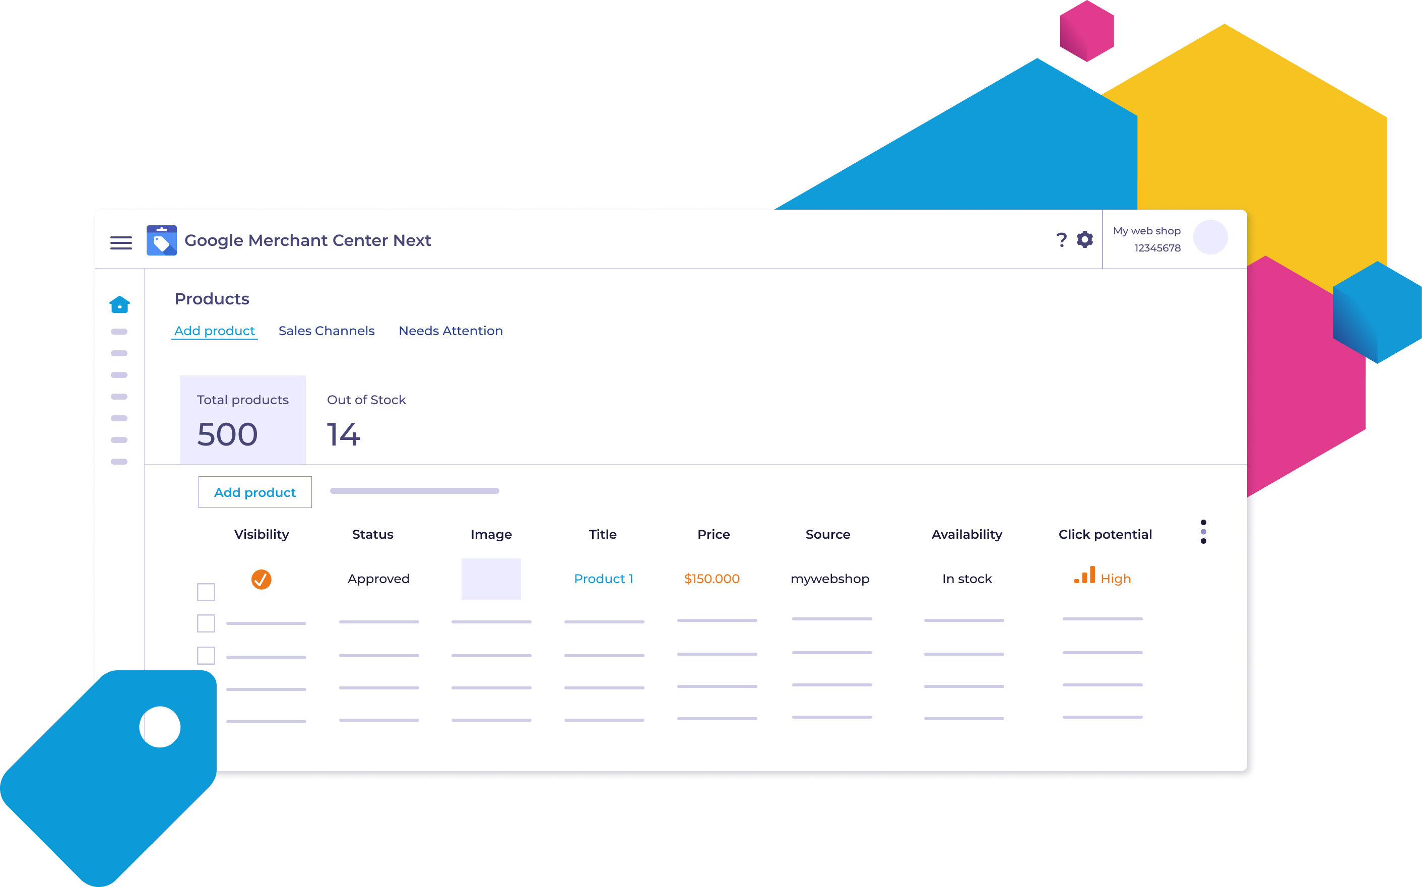Click the three-dot overflow menu icon
This screenshot has width=1422, height=887.
coord(1202,532)
